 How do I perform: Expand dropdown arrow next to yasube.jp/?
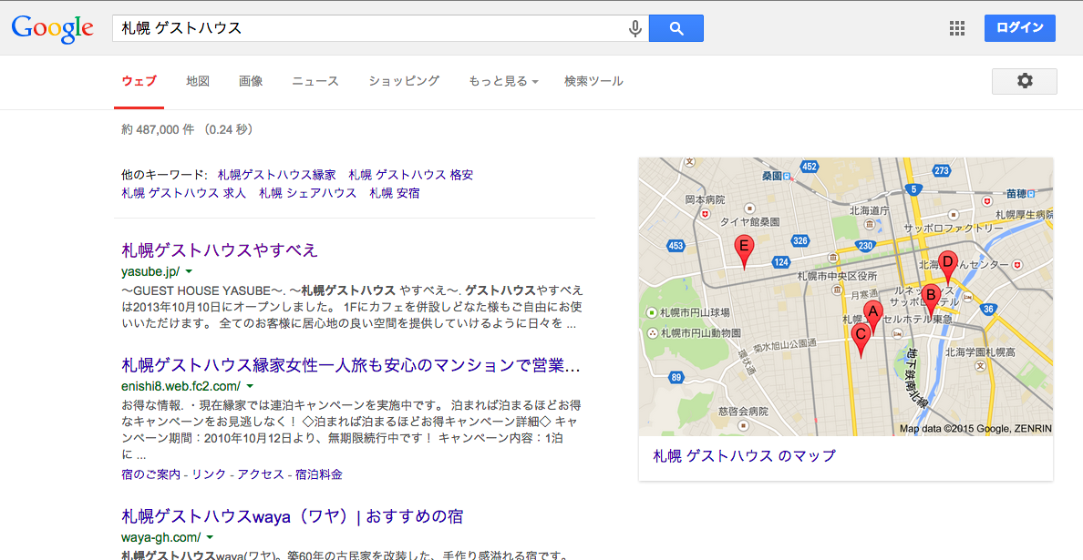(189, 271)
